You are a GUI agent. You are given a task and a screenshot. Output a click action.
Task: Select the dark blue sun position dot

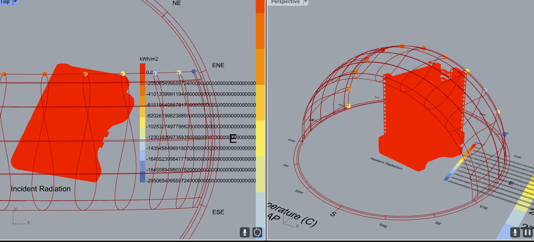(194, 71)
